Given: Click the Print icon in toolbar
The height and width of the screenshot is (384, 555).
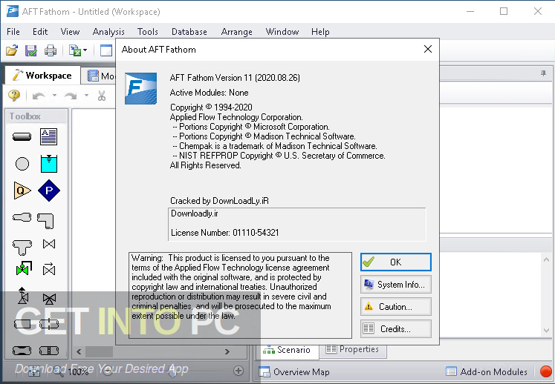Looking at the screenshot, I should pyautogui.click(x=51, y=50).
